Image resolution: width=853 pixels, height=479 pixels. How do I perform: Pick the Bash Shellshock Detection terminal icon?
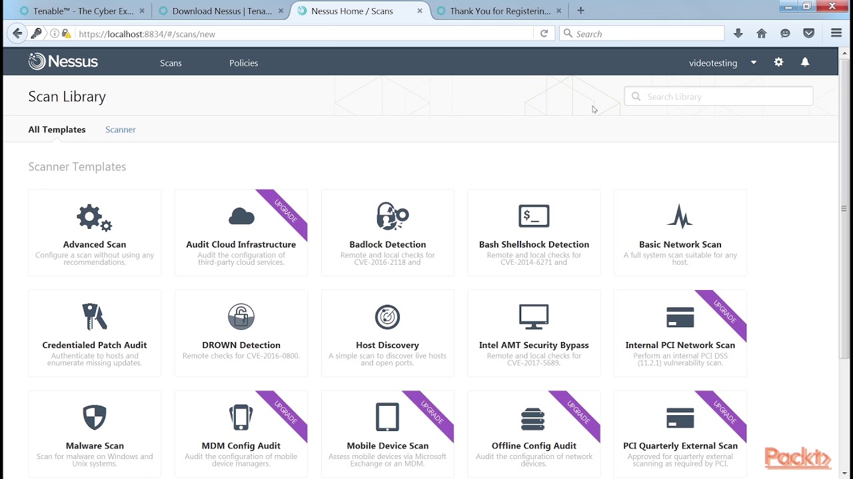[534, 216]
